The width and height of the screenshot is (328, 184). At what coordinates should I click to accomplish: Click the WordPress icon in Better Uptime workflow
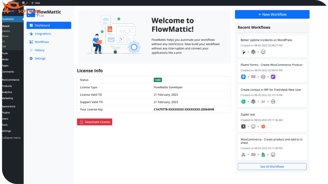coord(253,52)
